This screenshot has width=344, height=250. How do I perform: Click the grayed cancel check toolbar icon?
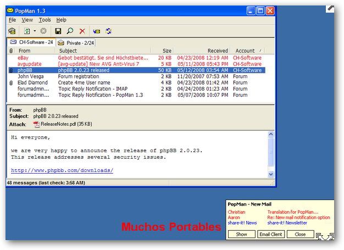click(43, 31)
